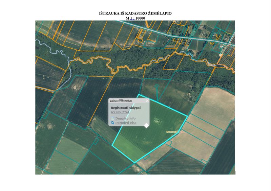
Task: Click the blue river name label near right edge
Action: [x=212, y=65]
